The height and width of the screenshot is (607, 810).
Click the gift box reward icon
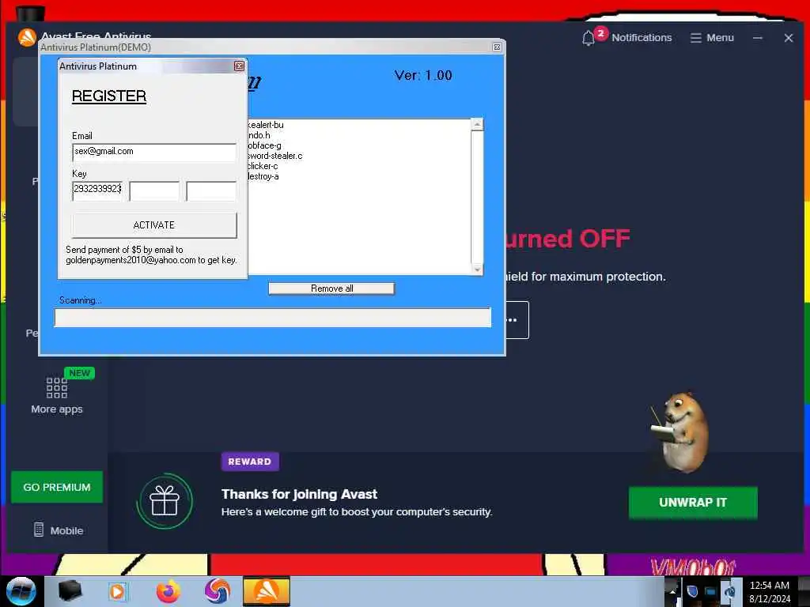pyautogui.click(x=165, y=500)
